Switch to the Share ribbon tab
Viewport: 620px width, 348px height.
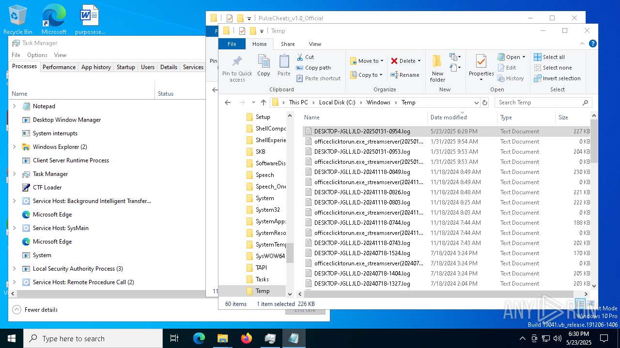pos(288,44)
